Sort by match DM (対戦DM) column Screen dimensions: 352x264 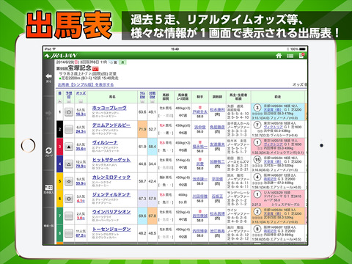tap(152, 101)
